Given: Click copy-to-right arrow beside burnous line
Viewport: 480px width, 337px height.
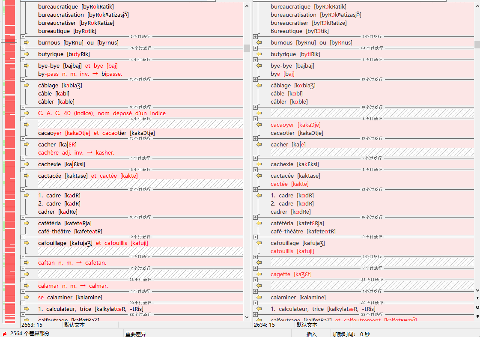Looking at the screenshot, I should point(26,43).
